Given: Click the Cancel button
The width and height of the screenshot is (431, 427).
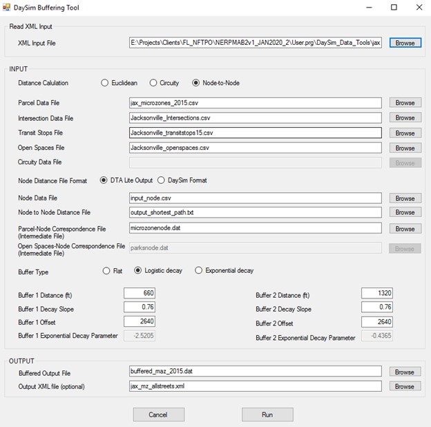Looking at the screenshot, I should coord(157,415).
